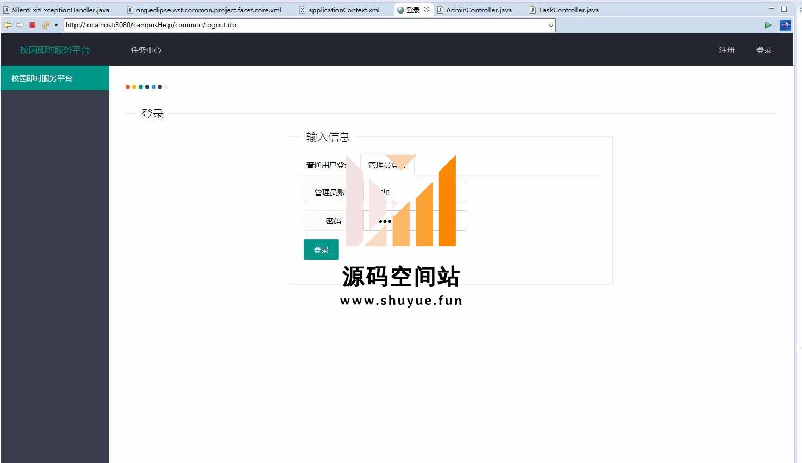
Task: Click the Java file icon on TaskController tab
Action: click(x=532, y=10)
